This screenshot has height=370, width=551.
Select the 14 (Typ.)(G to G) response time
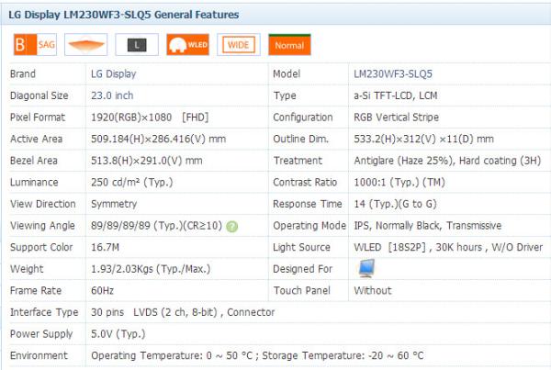(x=395, y=204)
